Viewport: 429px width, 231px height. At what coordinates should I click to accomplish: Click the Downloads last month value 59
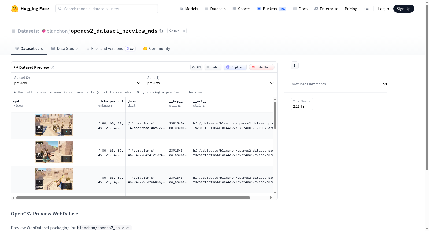(385, 84)
